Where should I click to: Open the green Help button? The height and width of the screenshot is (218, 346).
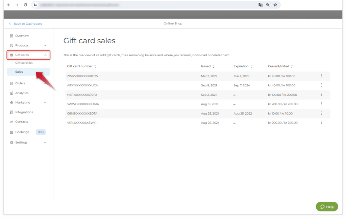pos(326,207)
